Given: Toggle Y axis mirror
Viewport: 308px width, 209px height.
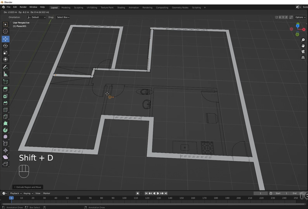Looking at the screenshot, I should [283, 17].
